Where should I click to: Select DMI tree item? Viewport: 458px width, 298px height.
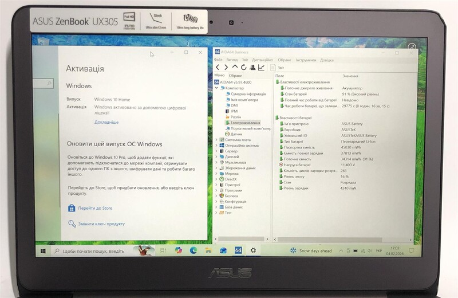click(232, 105)
